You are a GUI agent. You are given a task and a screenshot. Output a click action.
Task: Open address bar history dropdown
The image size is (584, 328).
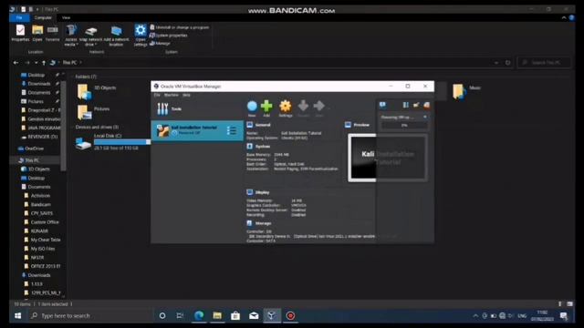pos(496,63)
